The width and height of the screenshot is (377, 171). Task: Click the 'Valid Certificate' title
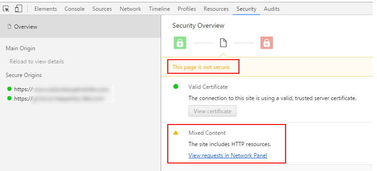(208, 87)
